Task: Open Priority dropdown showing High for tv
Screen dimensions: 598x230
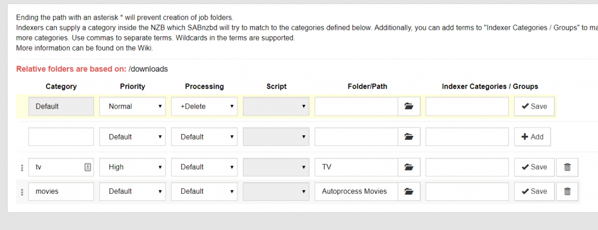Action: (x=132, y=167)
